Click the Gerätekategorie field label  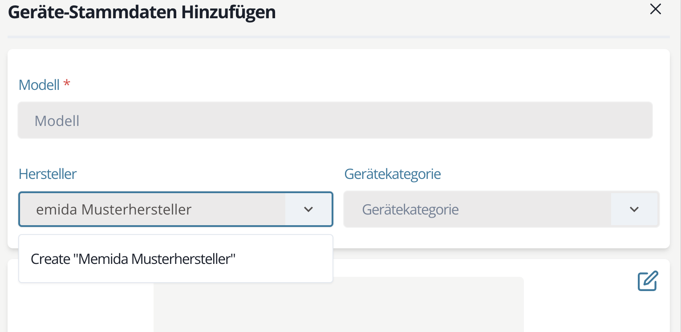(393, 174)
